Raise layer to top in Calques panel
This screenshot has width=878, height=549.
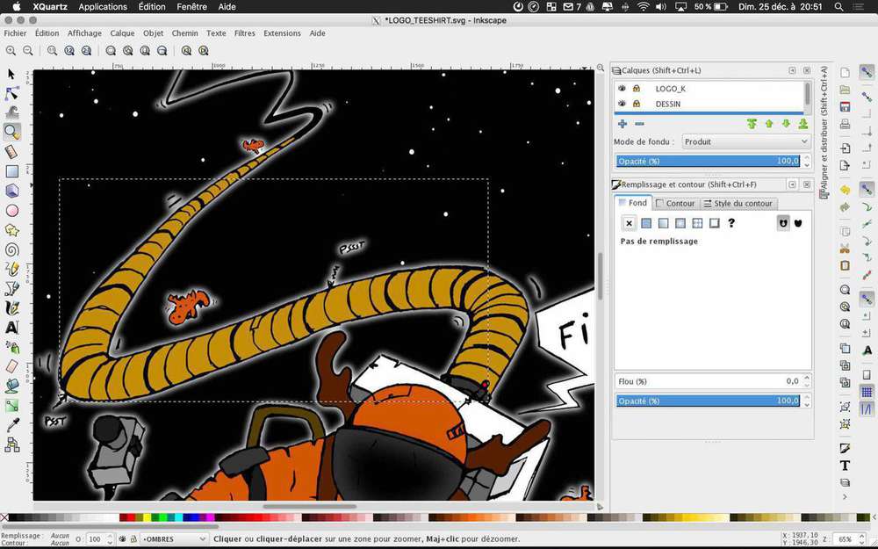752,124
